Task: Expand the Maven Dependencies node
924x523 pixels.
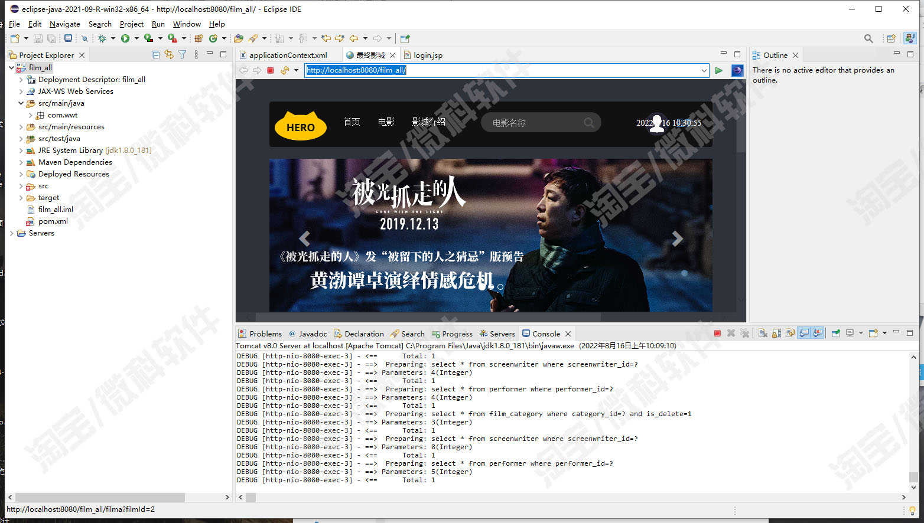Action: (21, 162)
